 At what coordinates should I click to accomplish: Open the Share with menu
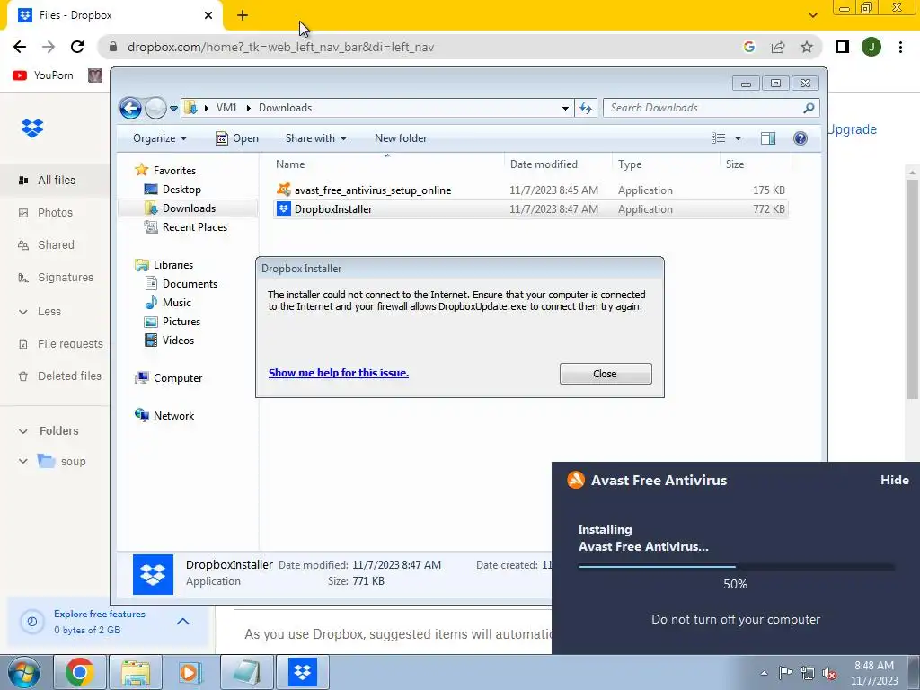coord(315,138)
